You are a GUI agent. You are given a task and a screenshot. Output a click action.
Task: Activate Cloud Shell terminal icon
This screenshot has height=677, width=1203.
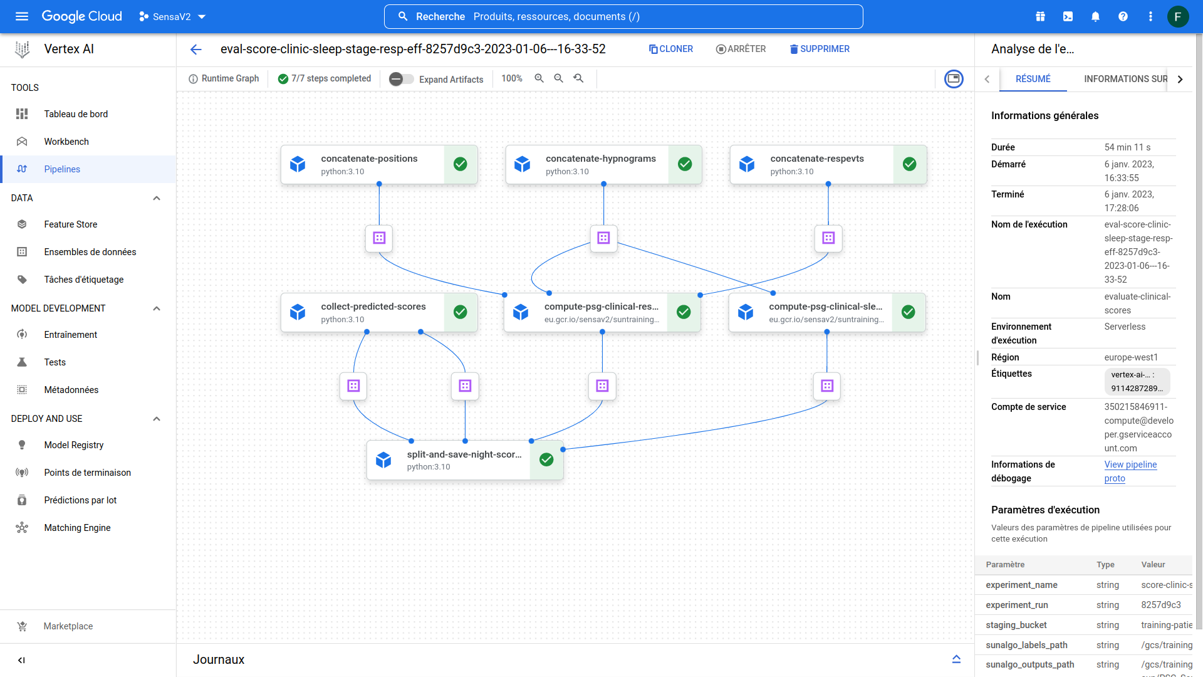[1068, 16]
